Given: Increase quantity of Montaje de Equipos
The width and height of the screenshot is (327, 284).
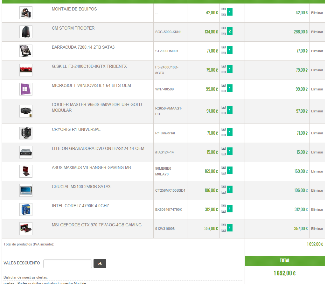Looking at the screenshot, I should (223, 9).
